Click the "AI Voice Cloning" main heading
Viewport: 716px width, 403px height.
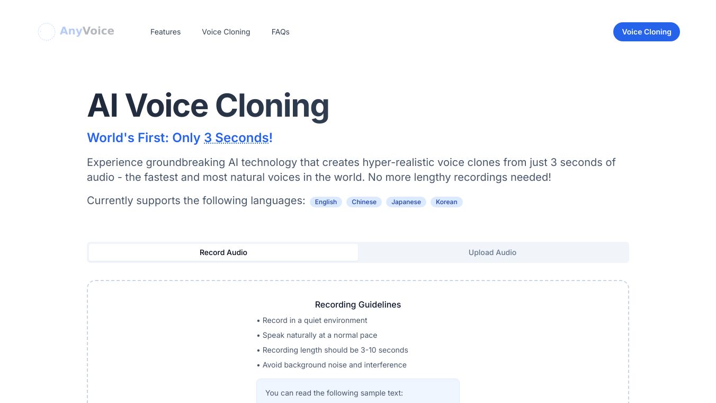[x=208, y=106]
